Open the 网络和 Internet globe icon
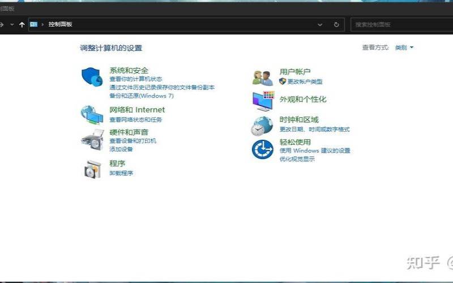 pyautogui.click(x=92, y=115)
